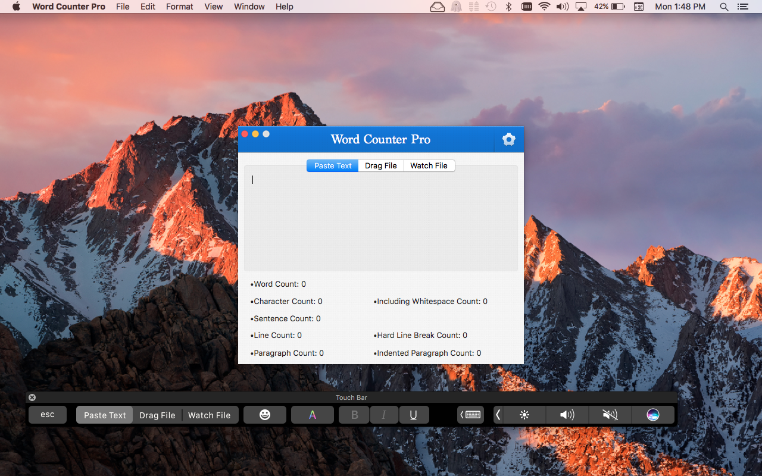The width and height of the screenshot is (762, 476).
Task: Launch Siri from Touch Bar
Action: point(653,415)
